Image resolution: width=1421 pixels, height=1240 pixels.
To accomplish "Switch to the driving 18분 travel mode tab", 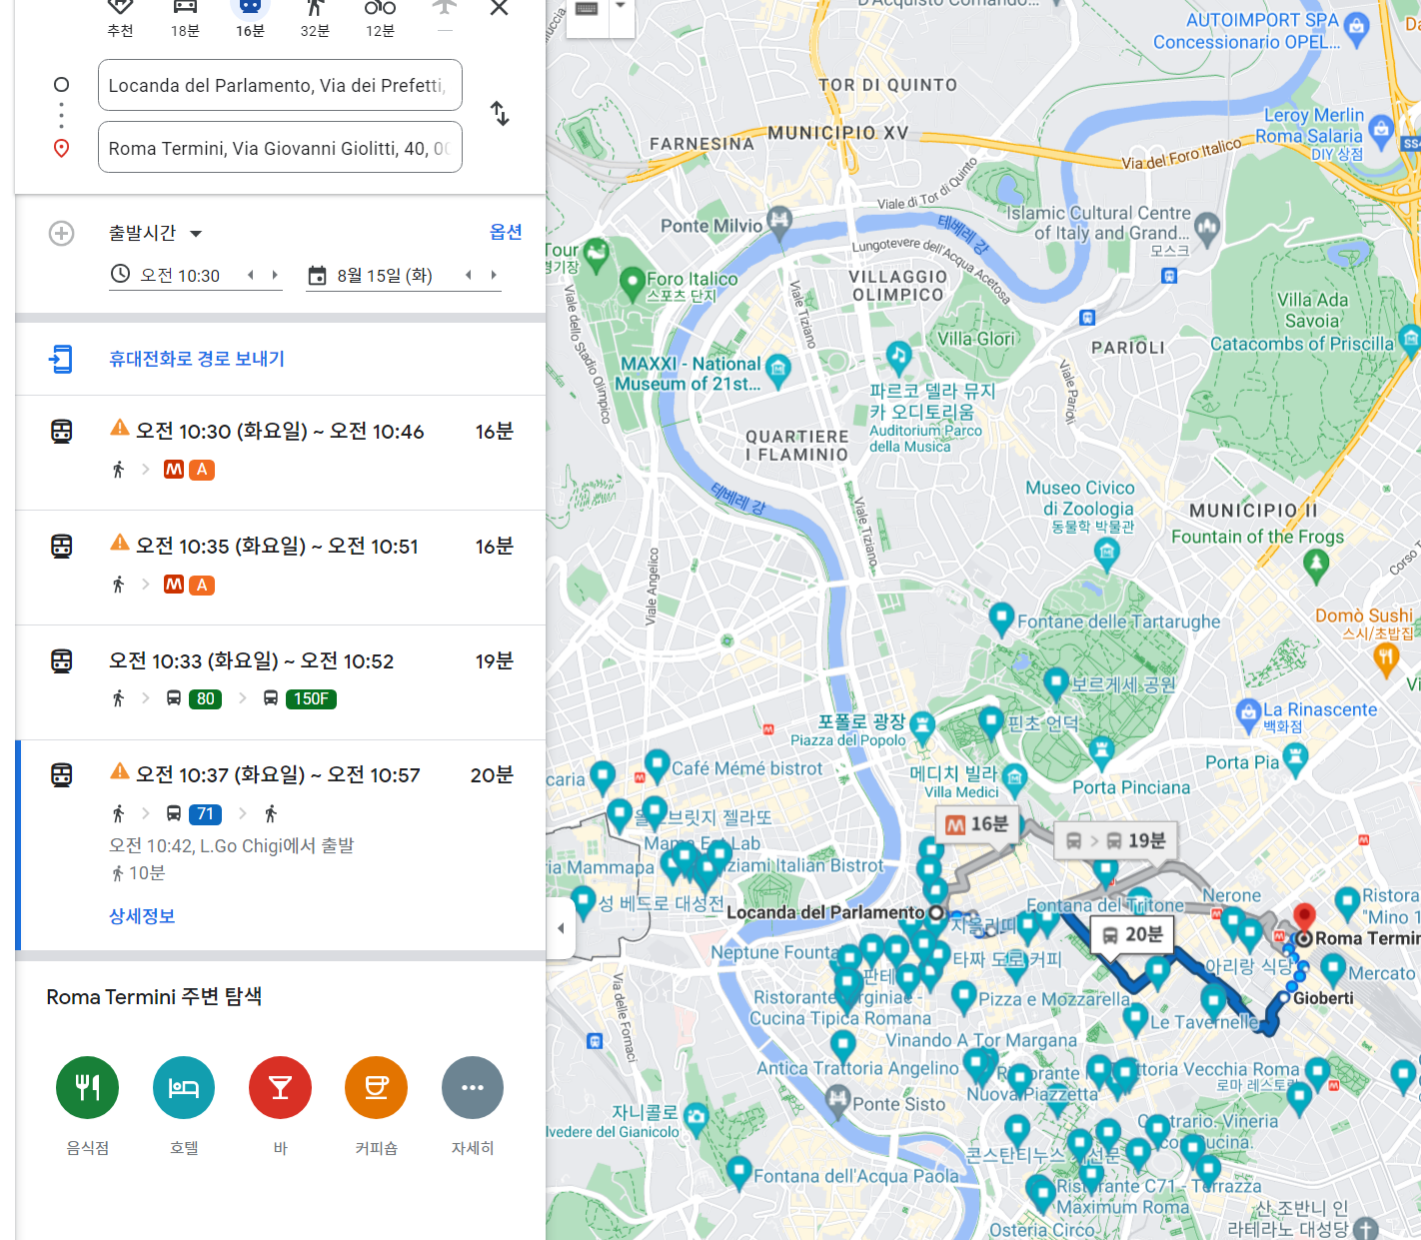I will point(185,18).
